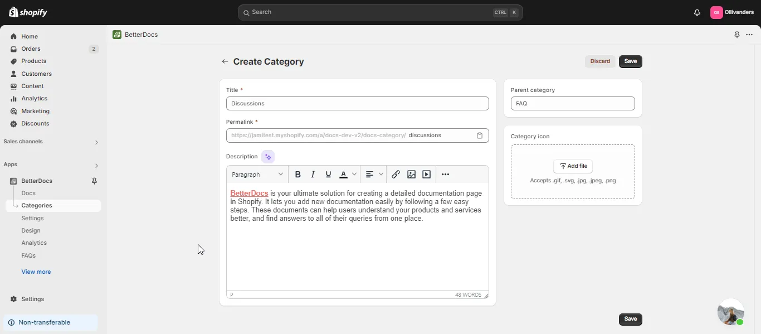Copy permalink with clipboard icon
Image resolution: width=761 pixels, height=334 pixels.
480,135
